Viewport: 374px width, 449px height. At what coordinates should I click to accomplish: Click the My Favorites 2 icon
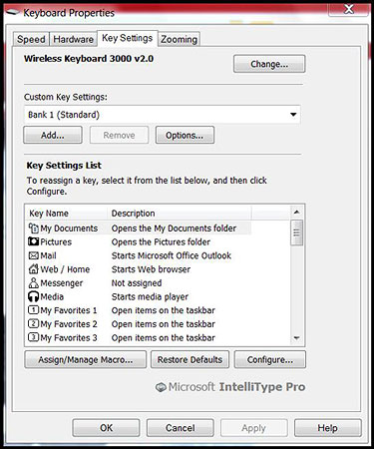(33, 323)
